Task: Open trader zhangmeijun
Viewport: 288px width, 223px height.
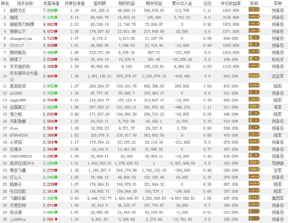Action: (21, 39)
